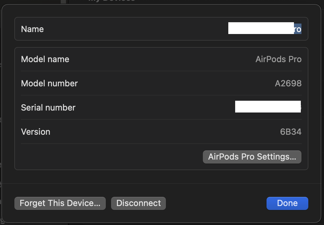Select the 6B34 version value

click(291, 132)
